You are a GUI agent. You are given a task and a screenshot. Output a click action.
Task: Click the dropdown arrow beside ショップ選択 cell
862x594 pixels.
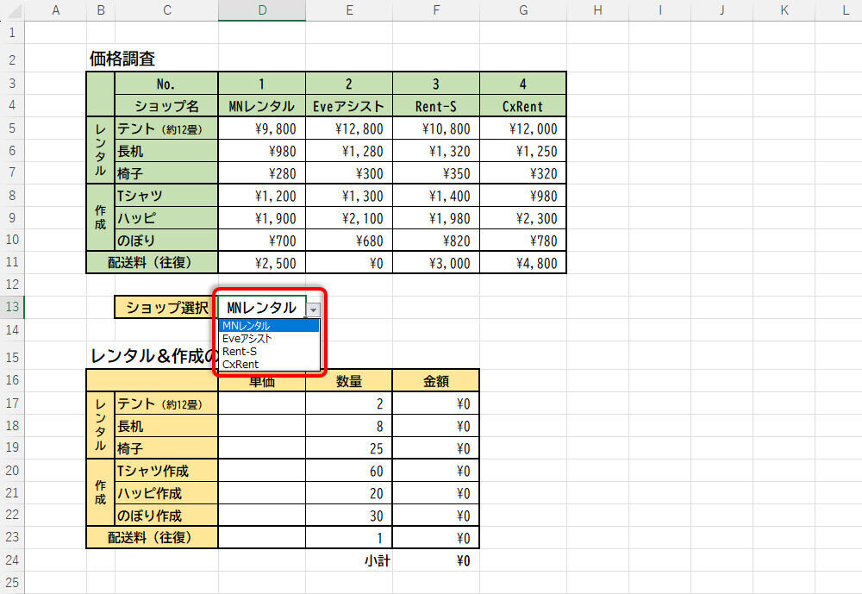[x=314, y=309]
